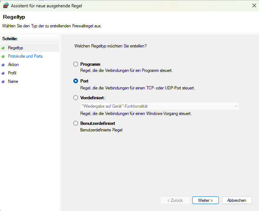259x211 pixels.
Task: Switch to the Profil step label
Action: pos(12,73)
